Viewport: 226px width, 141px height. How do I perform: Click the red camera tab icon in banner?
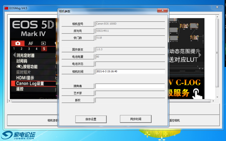point(18,43)
